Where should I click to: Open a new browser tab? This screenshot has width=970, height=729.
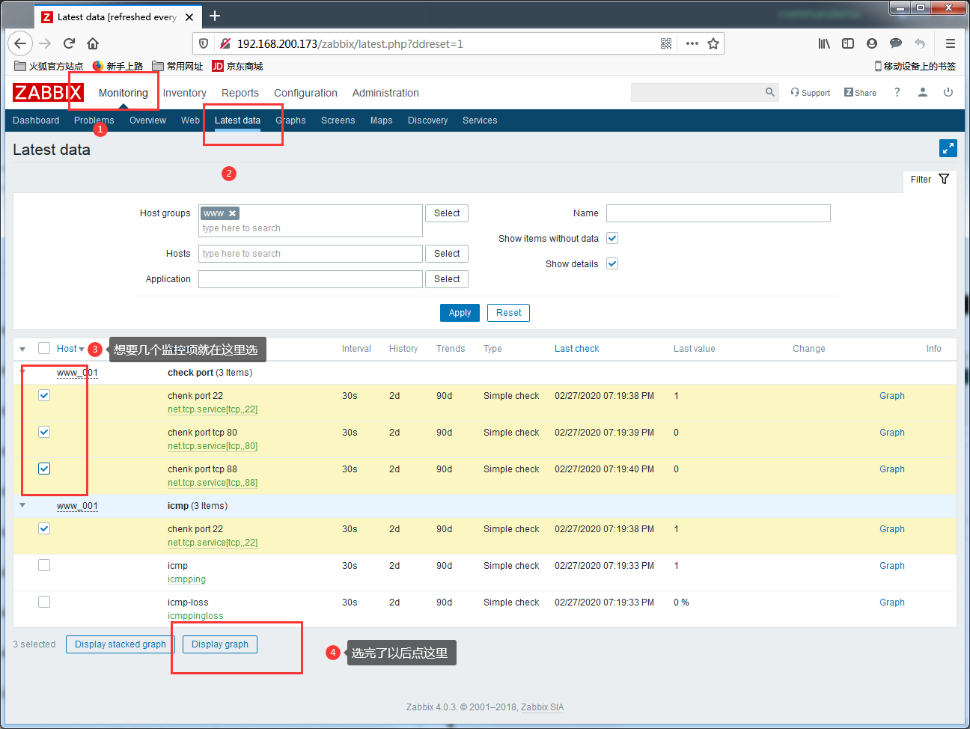215,16
